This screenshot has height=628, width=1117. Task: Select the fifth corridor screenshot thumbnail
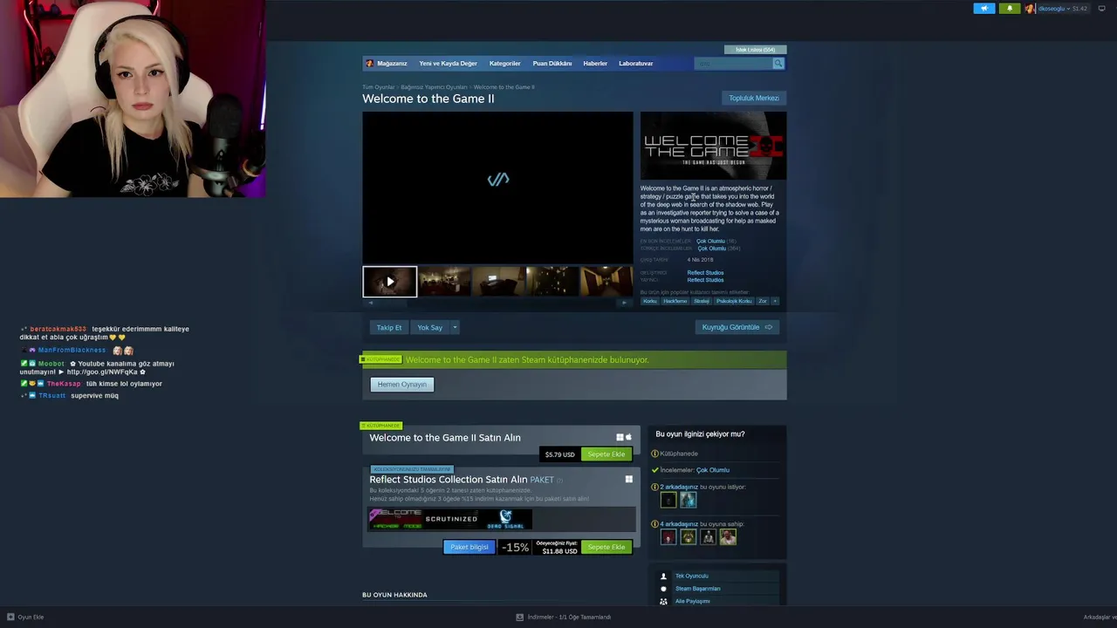[x=606, y=282]
